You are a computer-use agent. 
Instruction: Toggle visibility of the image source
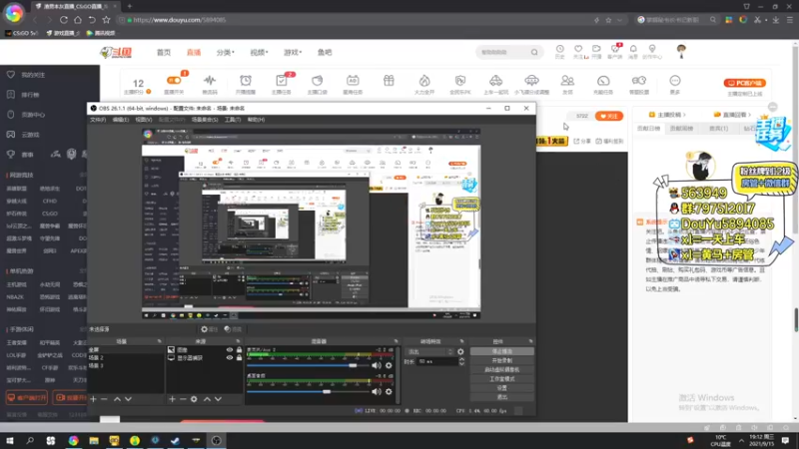click(x=230, y=350)
